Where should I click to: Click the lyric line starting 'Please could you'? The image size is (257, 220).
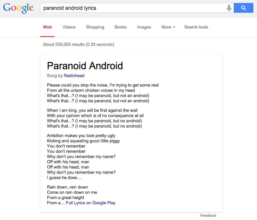point(103,85)
